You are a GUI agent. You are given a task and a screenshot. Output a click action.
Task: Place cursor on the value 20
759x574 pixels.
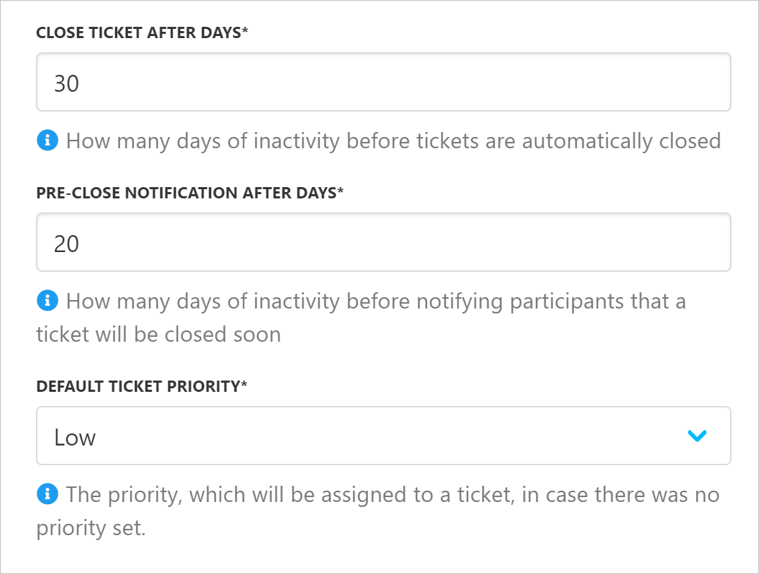pos(67,244)
